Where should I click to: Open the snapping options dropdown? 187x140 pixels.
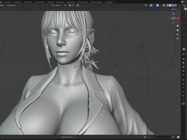73,5
